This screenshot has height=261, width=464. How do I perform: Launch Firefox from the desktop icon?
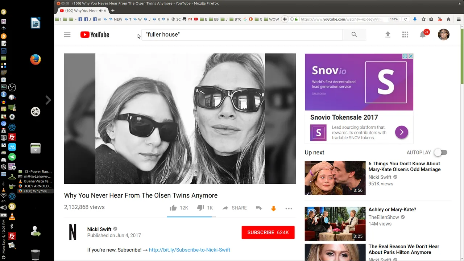pos(36,59)
